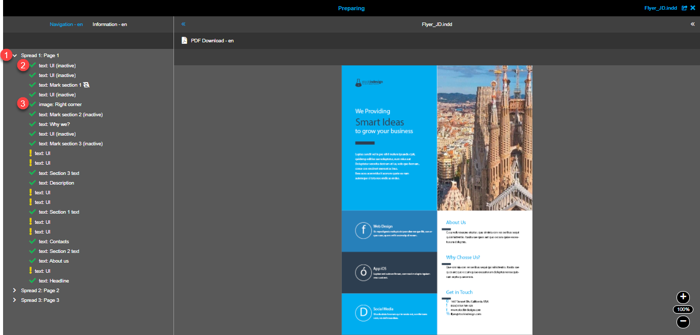Click the PDF Download - en icon
This screenshot has width=700, height=335.
(184, 40)
